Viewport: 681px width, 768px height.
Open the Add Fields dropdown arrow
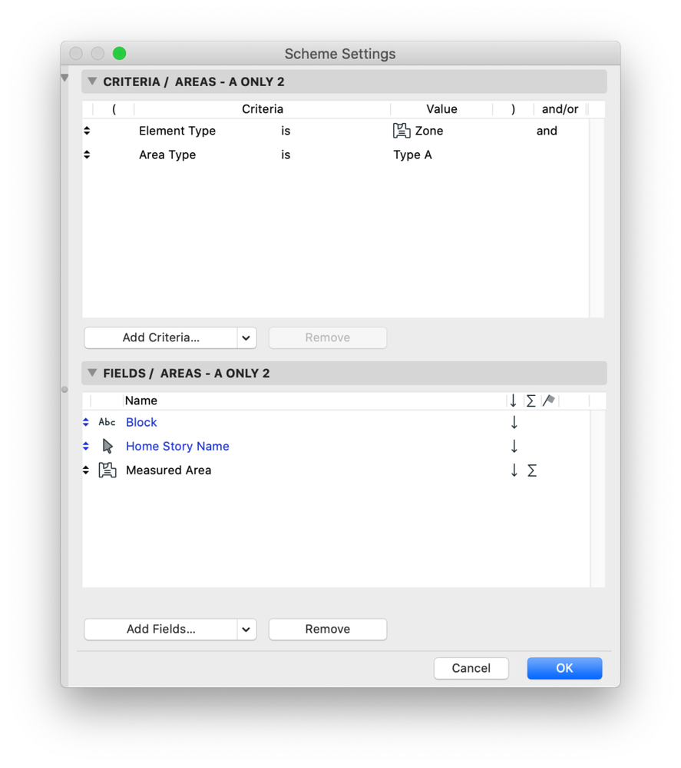tap(246, 629)
